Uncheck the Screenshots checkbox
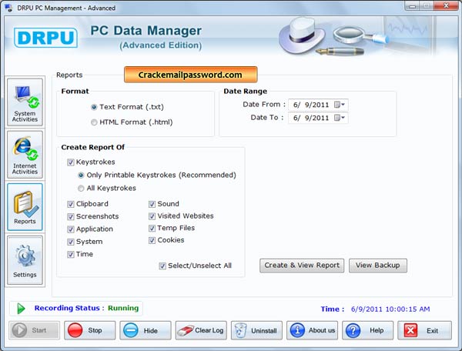 click(71, 217)
